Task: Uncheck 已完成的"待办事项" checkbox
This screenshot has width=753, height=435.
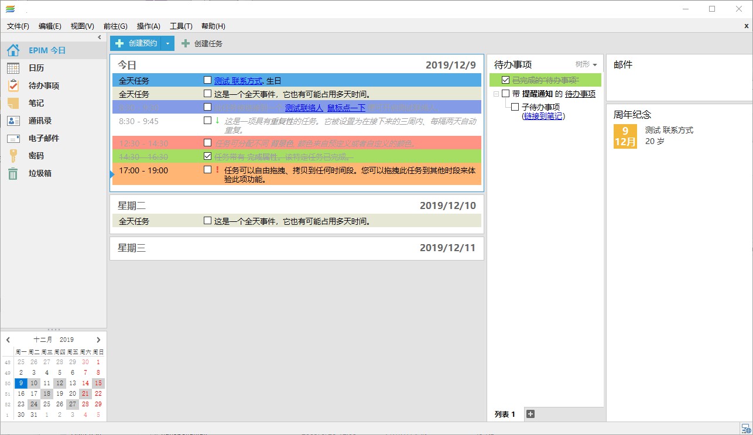Action: pos(506,80)
